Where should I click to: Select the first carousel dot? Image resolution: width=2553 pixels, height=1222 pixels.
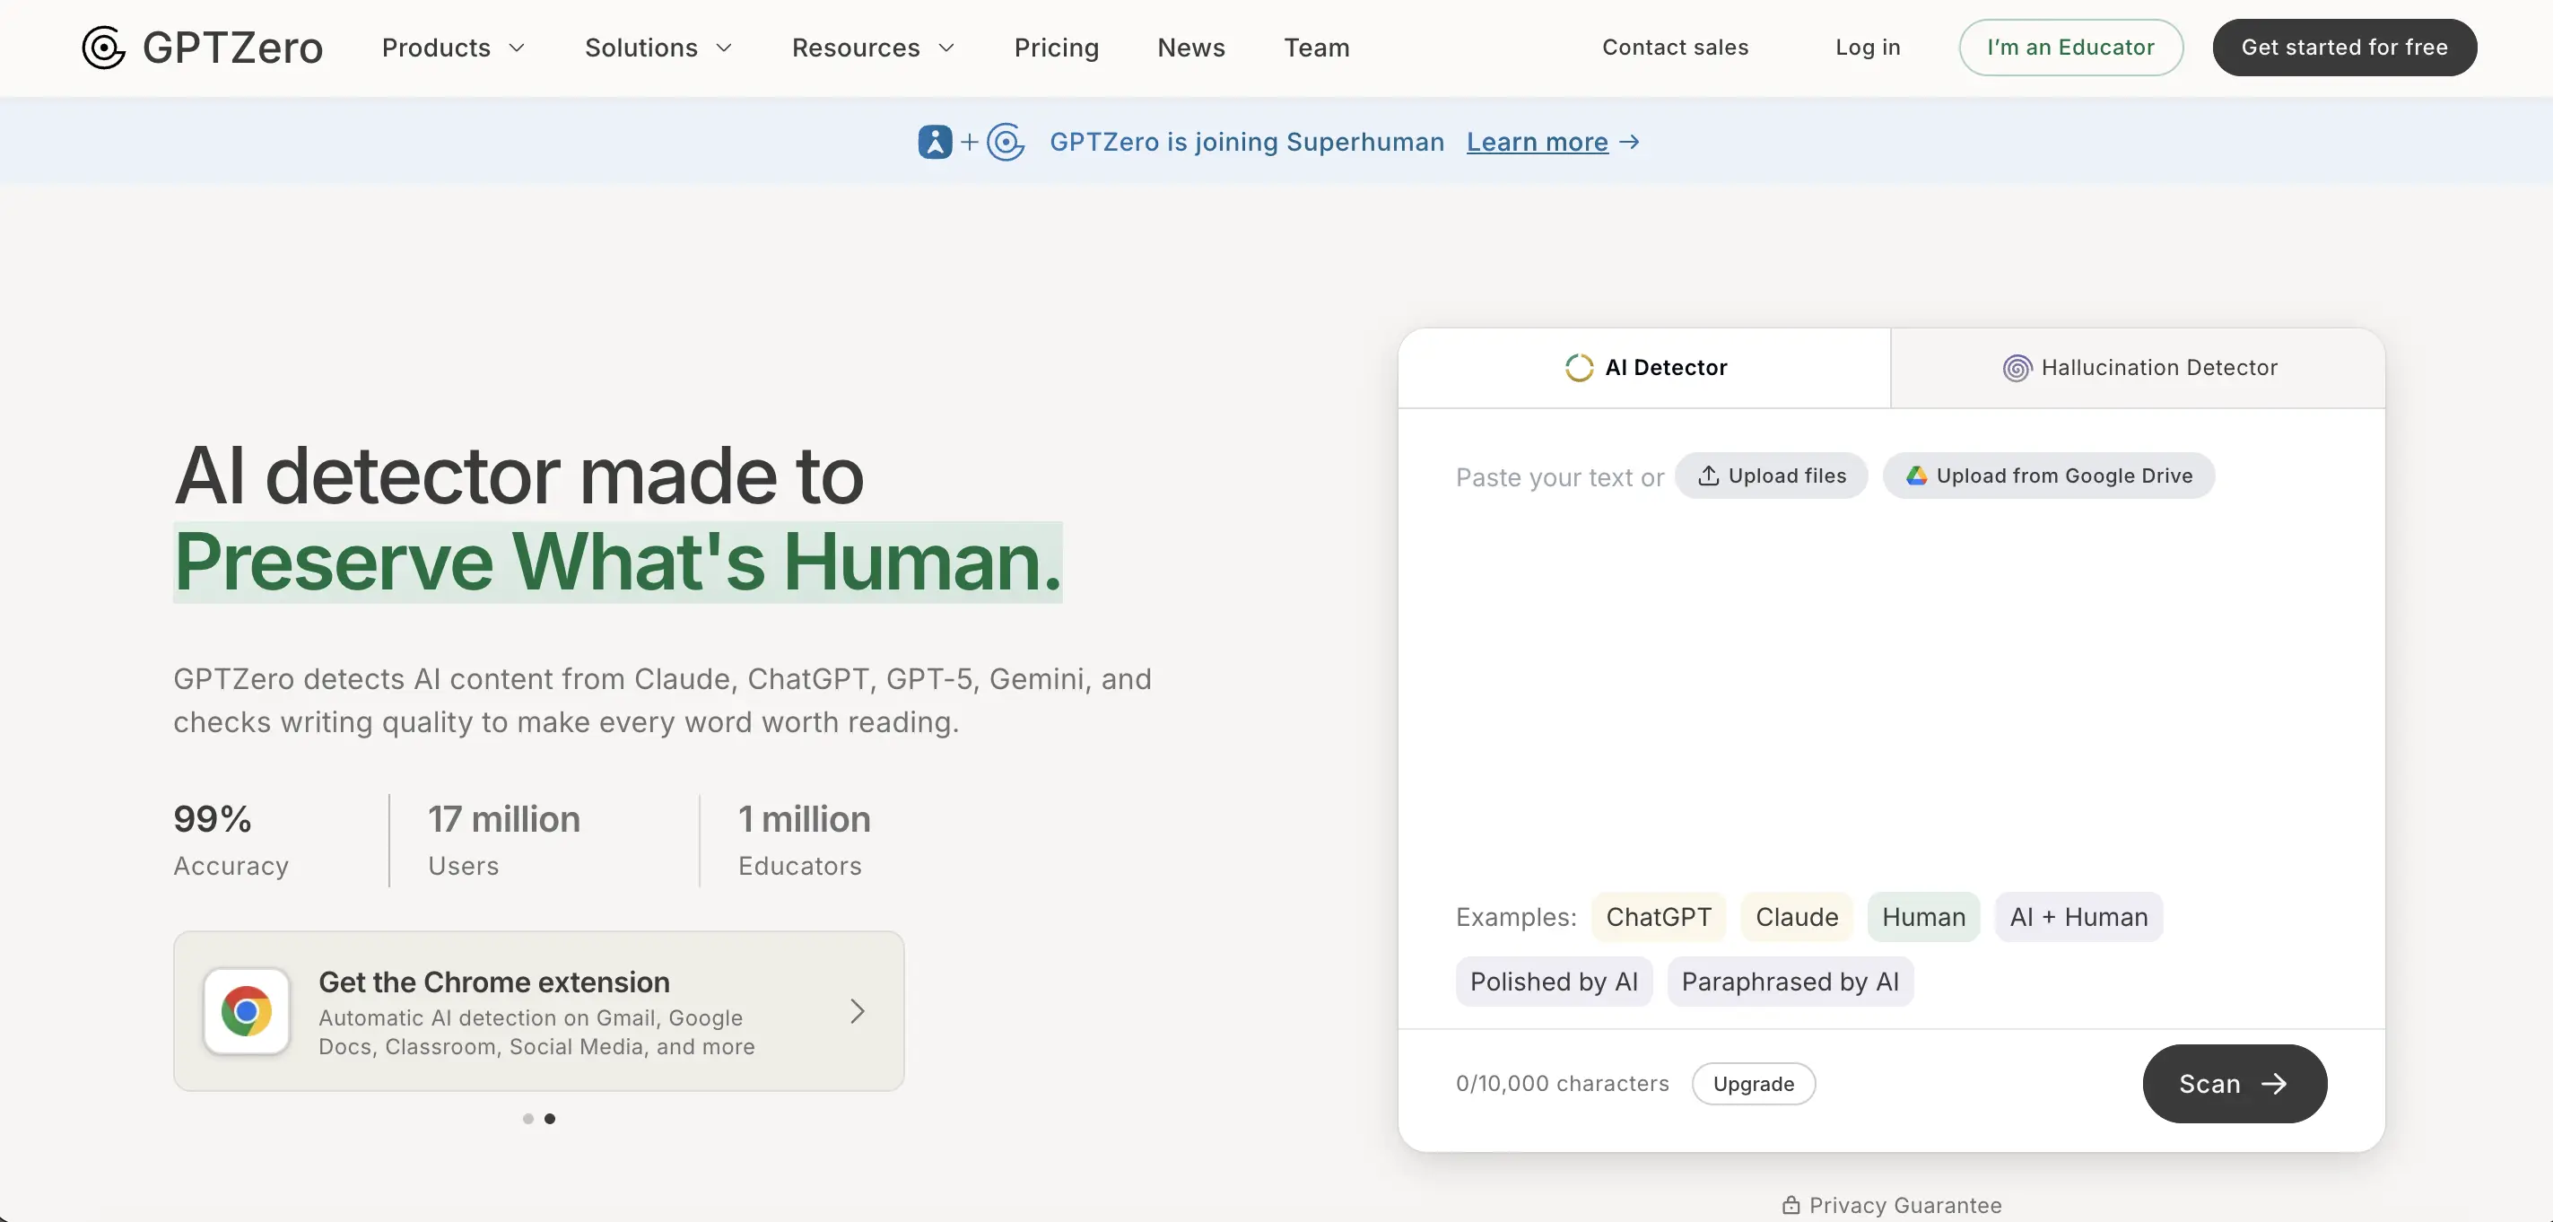(528, 1119)
